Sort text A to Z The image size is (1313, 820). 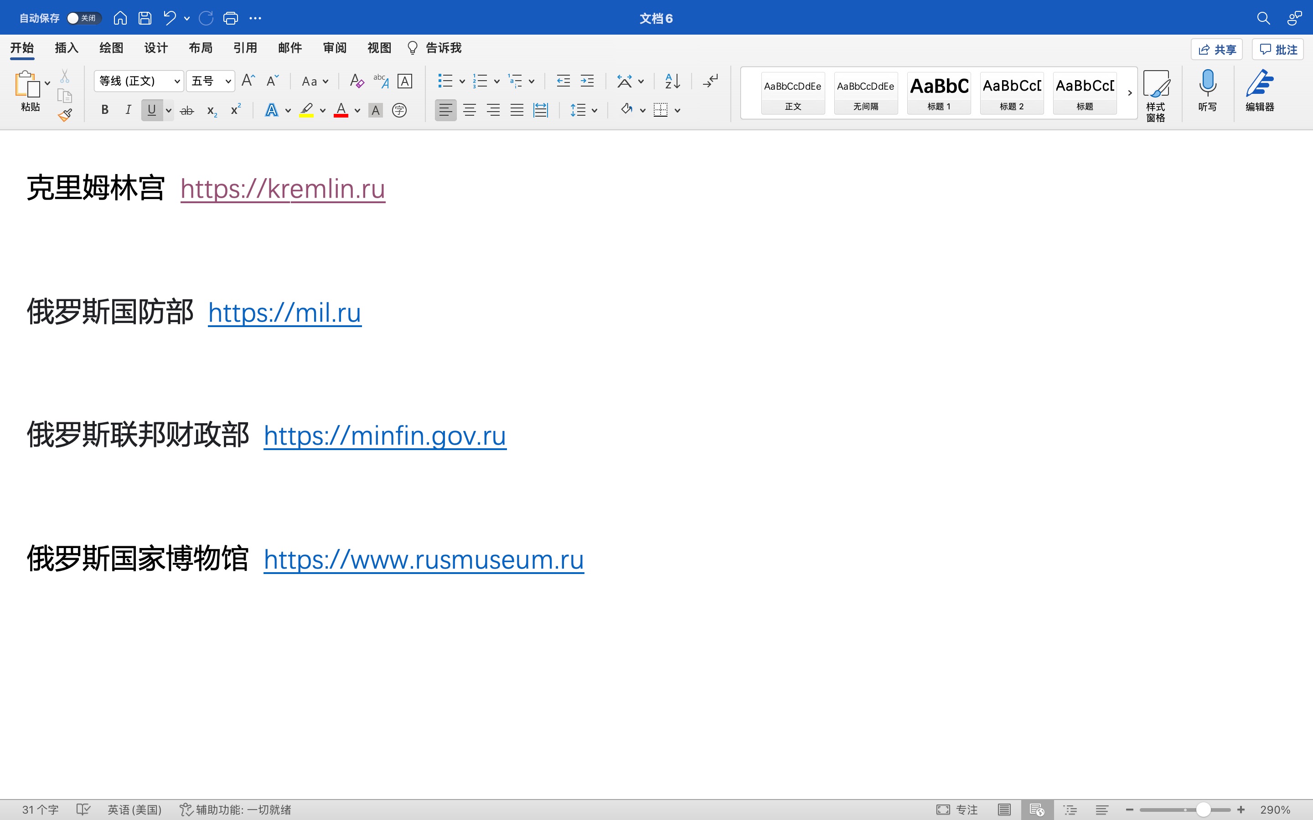pos(672,81)
